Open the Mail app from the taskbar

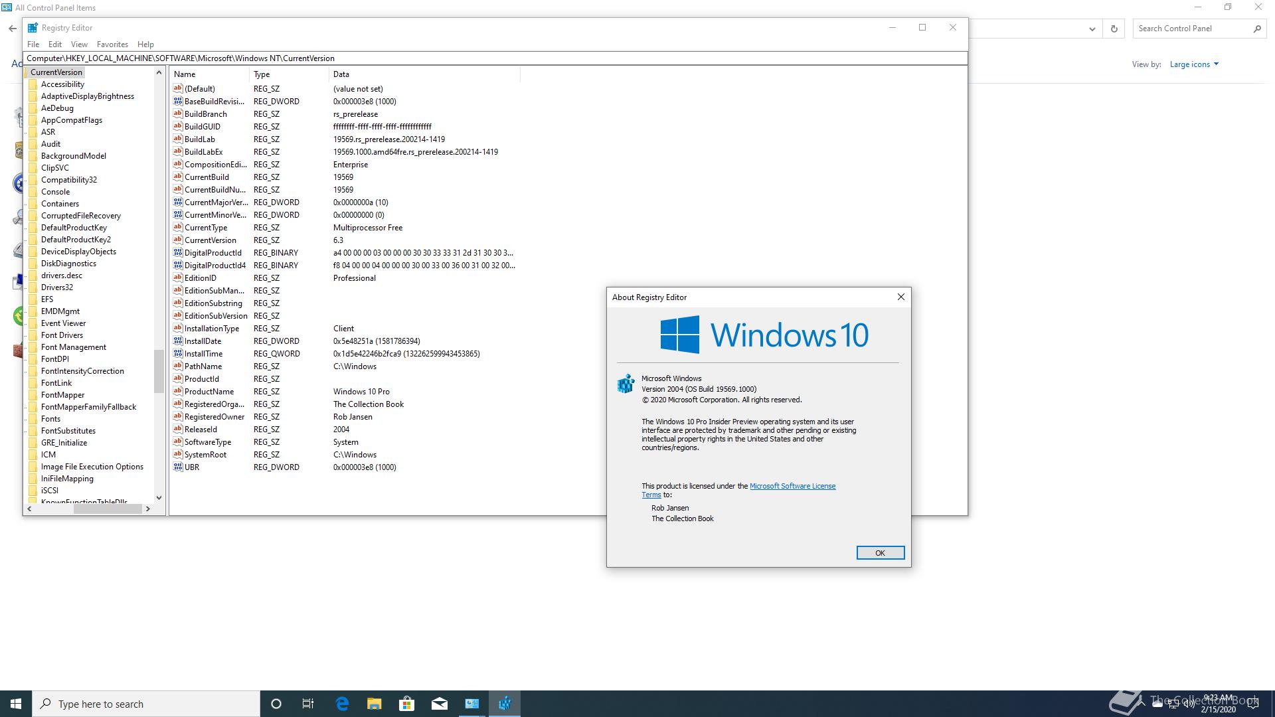(x=440, y=704)
